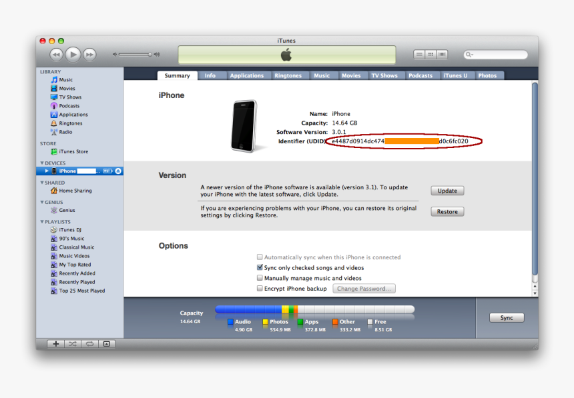The image size is (574, 398).
Task: Open the My Top Rated playlist
Action: click(x=71, y=265)
